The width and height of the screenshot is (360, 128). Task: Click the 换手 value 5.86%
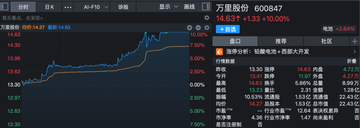(x=303, y=83)
